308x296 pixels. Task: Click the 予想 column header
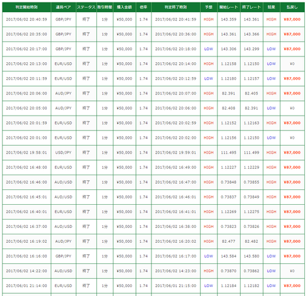[209, 7]
